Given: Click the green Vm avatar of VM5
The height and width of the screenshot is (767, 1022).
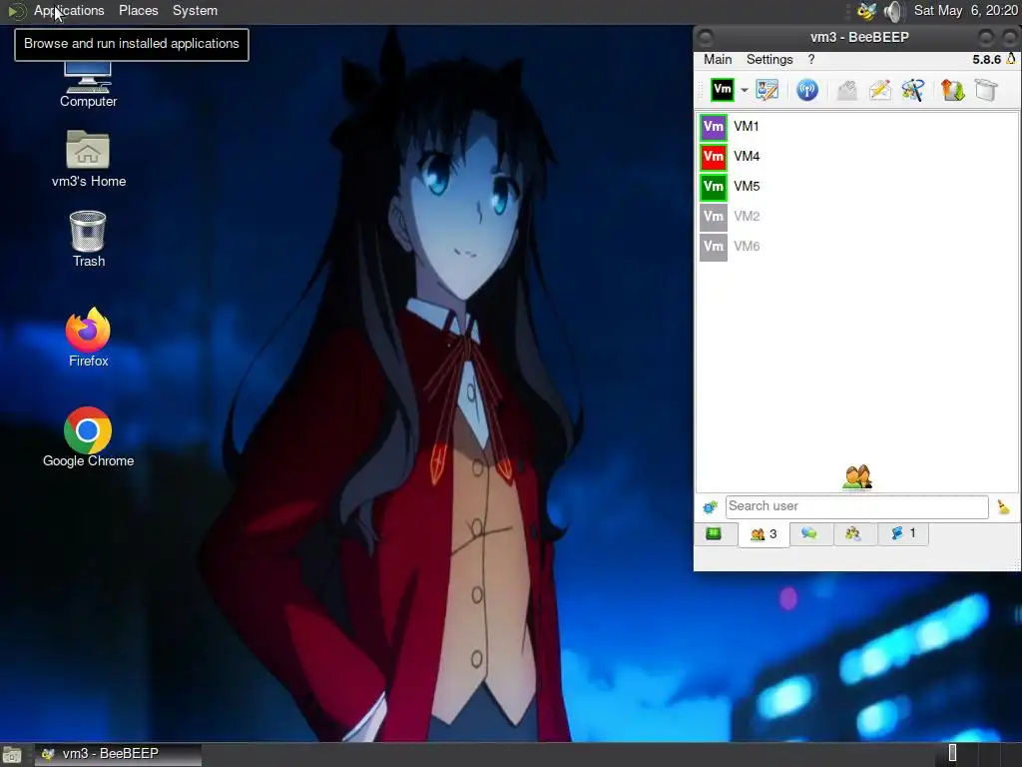Looking at the screenshot, I should 713,187.
